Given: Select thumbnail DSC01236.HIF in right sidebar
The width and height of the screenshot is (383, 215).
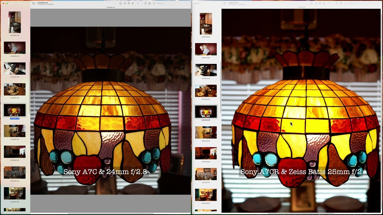Looking at the screenshot, I should click(x=206, y=153).
